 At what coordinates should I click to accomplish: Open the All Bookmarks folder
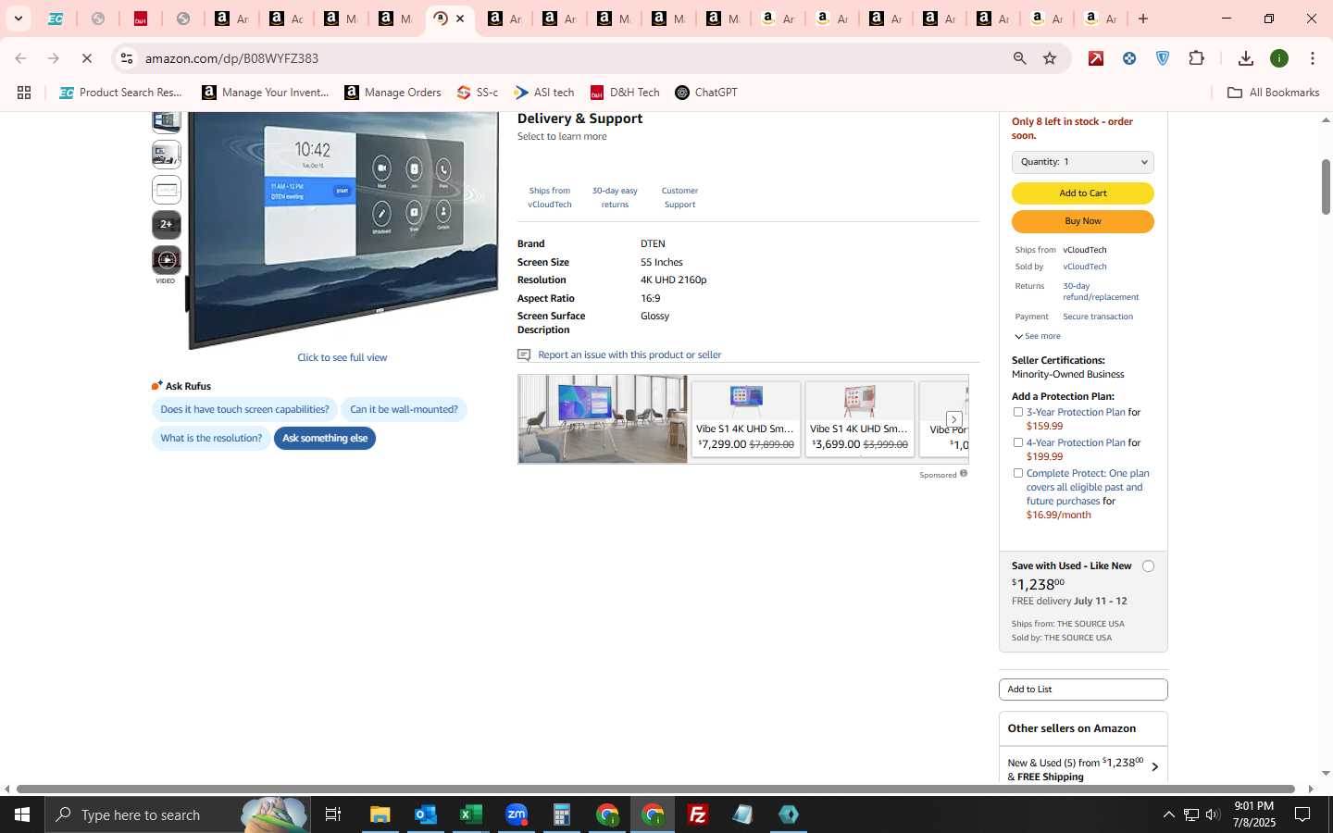[x=1273, y=93]
